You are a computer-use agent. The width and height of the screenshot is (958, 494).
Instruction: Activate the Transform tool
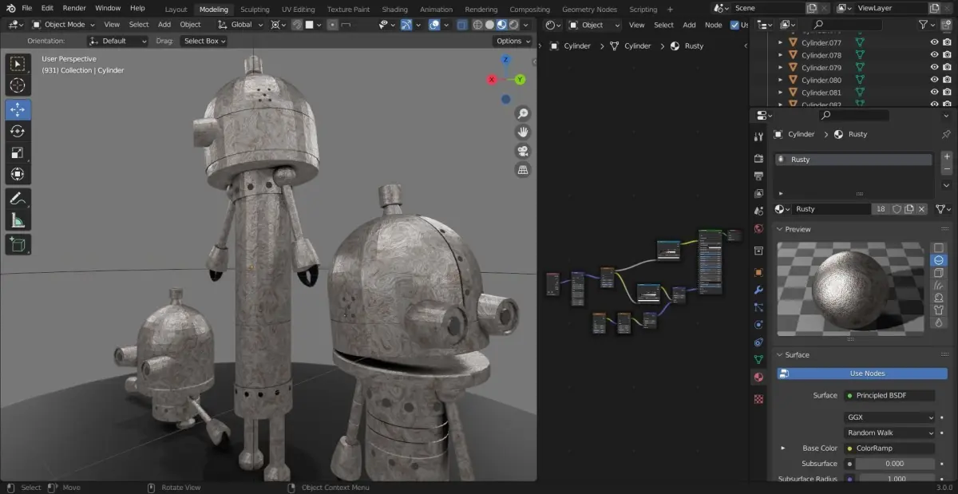pos(18,175)
